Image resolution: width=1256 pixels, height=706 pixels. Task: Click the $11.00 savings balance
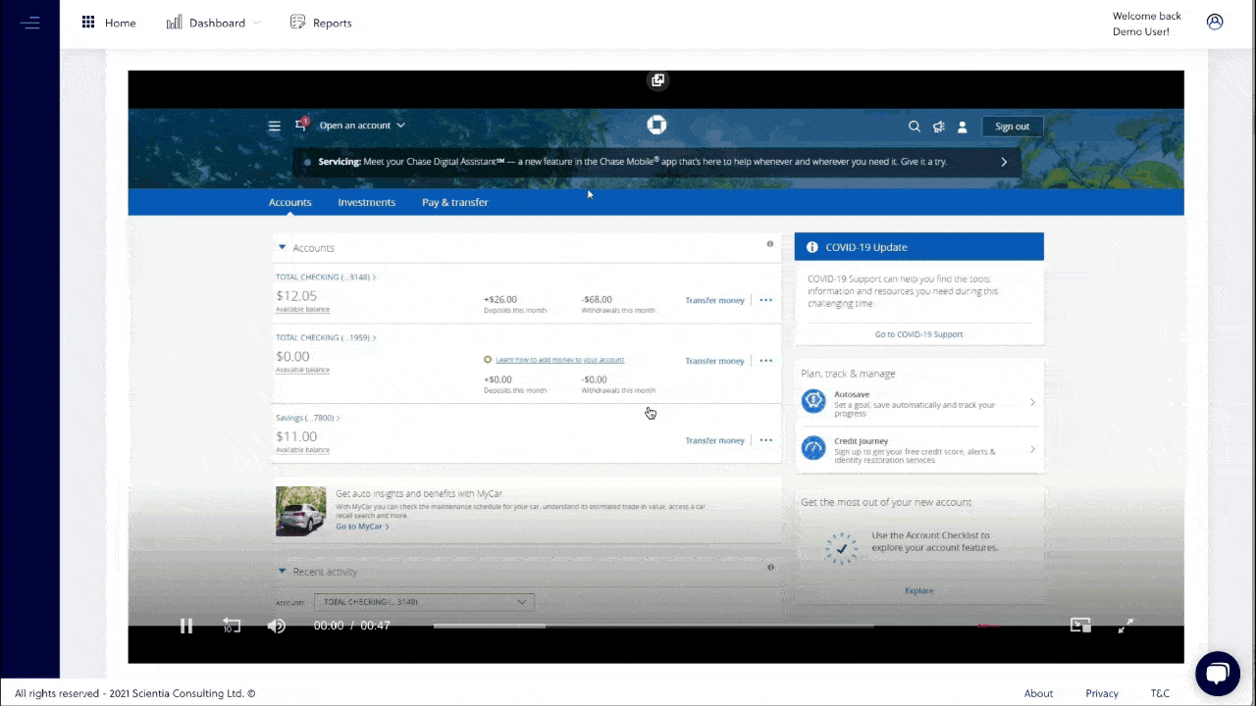click(296, 436)
